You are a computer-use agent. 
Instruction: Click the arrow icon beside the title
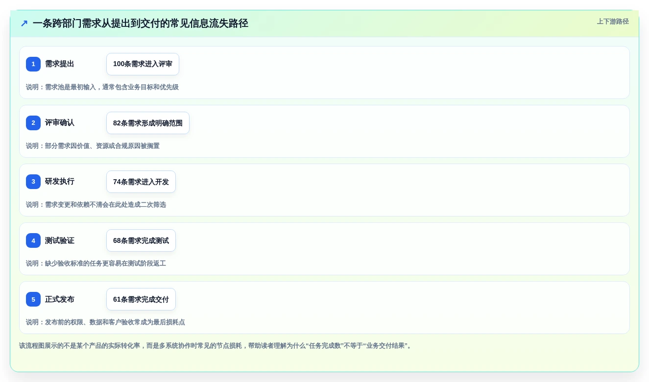coord(24,24)
